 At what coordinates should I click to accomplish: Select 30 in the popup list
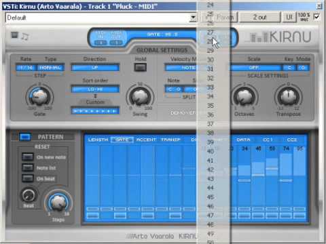(x=213, y=60)
